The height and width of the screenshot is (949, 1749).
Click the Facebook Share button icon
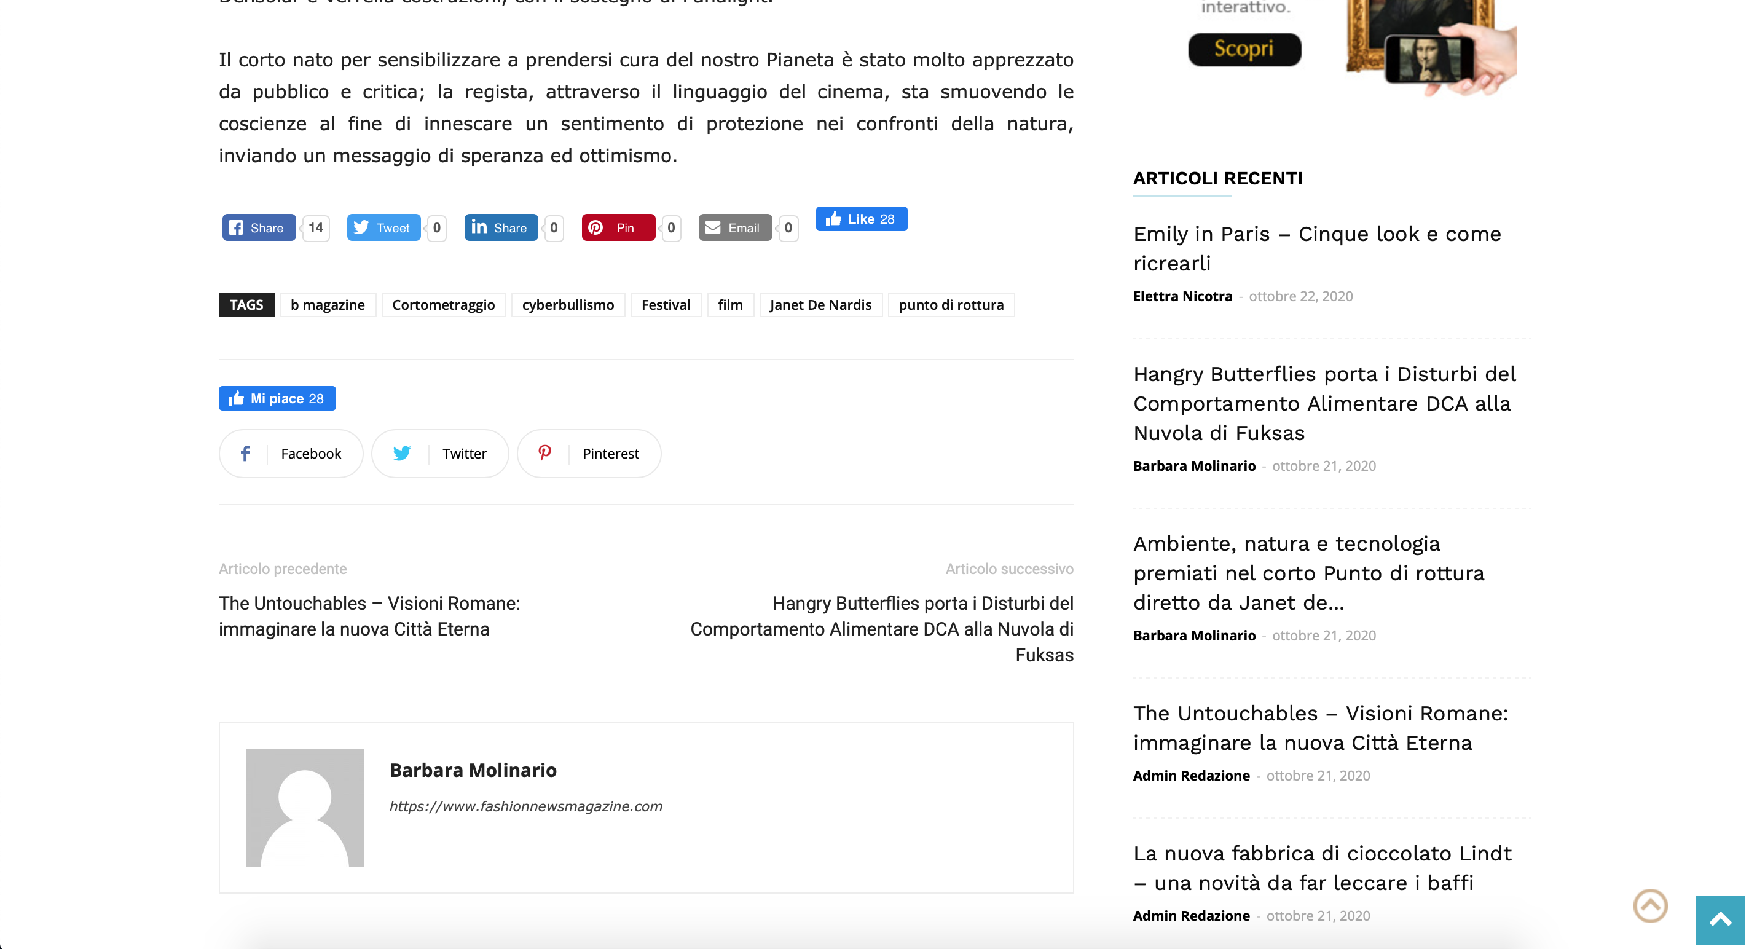click(235, 227)
